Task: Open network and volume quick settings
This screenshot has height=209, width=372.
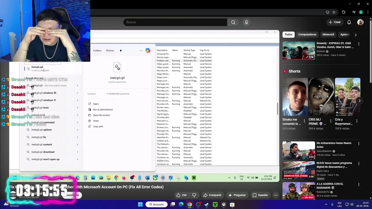Action: (x=349, y=205)
